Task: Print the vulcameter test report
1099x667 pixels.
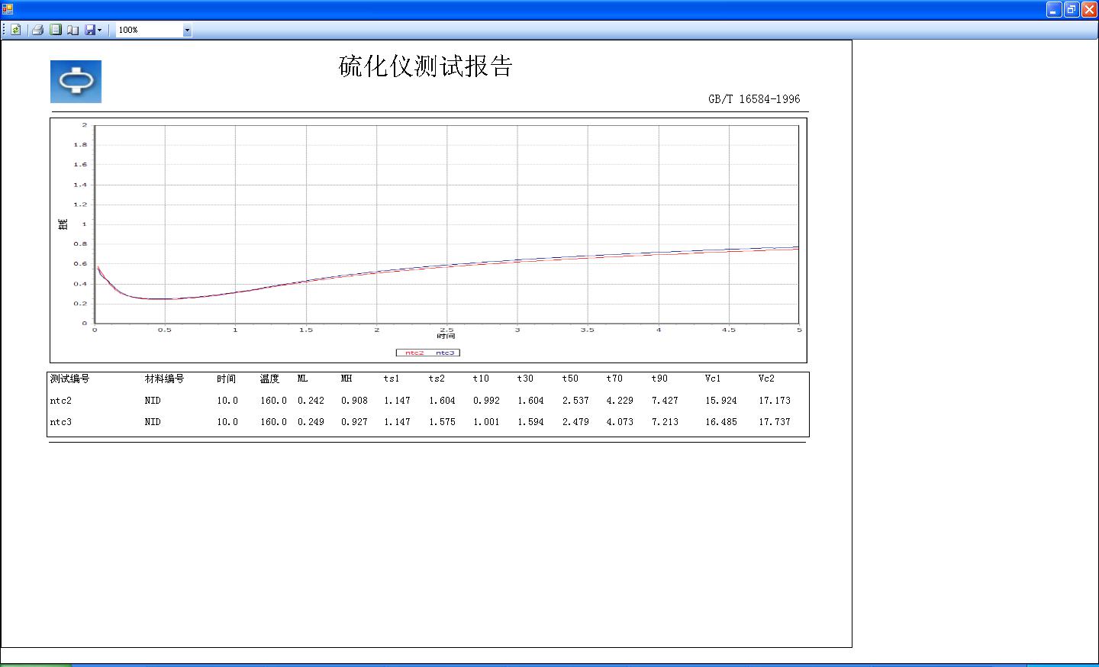Action: click(37, 30)
